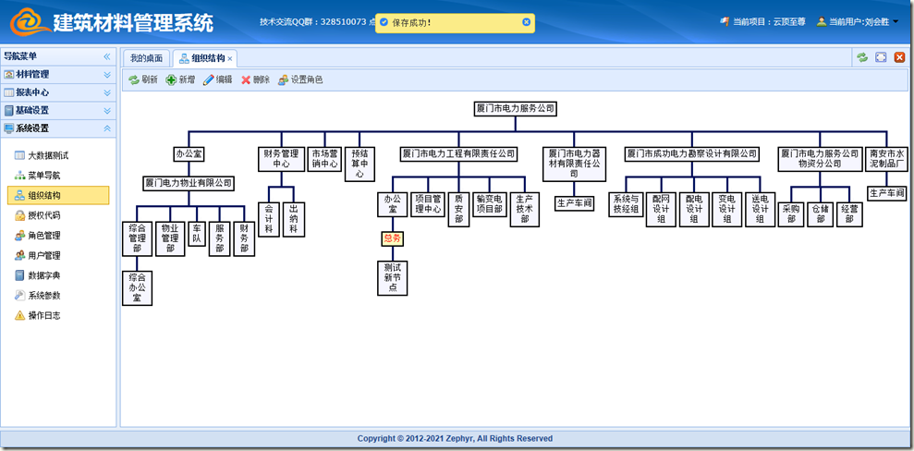The image size is (914, 451).
Task: Select the highlighted 总务 node in chart
Action: pyautogui.click(x=392, y=238)
